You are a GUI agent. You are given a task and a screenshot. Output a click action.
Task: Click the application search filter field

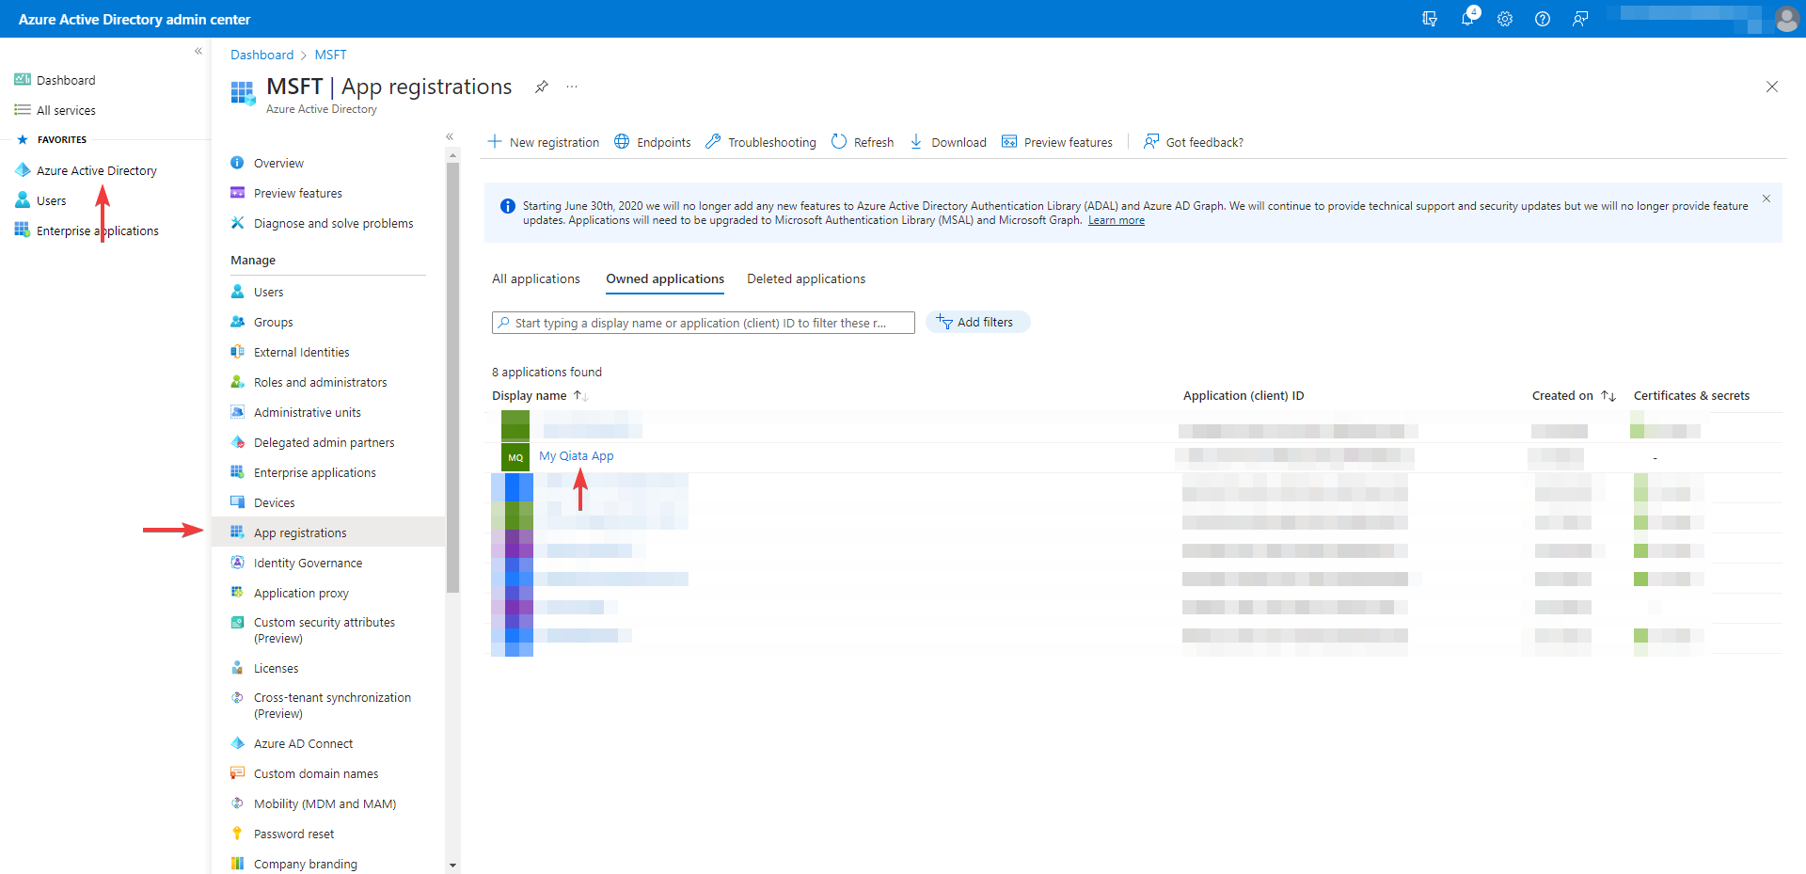tap(704, 323)
